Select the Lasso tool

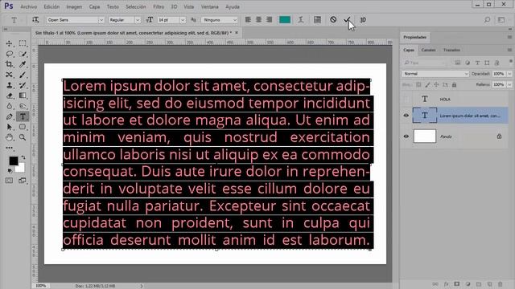(9, 54)
